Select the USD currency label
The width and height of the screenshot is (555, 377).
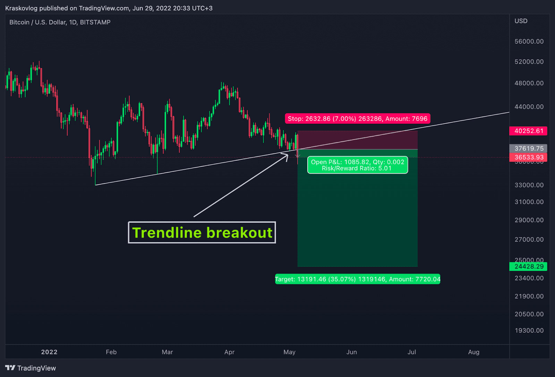click(x=521, y=21)
